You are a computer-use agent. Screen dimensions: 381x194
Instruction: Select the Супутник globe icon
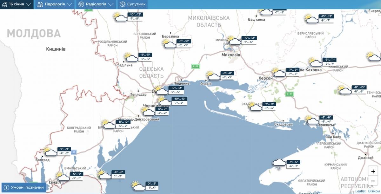(122, 4)
